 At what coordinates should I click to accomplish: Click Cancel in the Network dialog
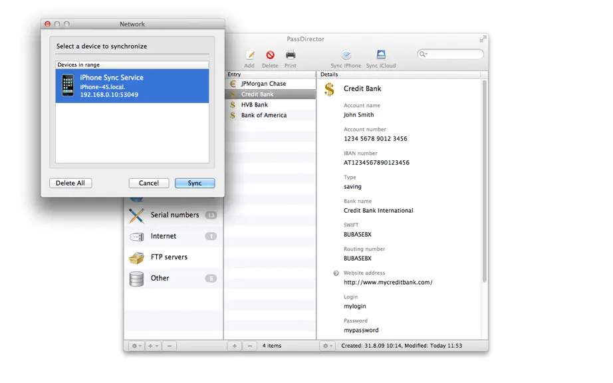click(149, 183)
